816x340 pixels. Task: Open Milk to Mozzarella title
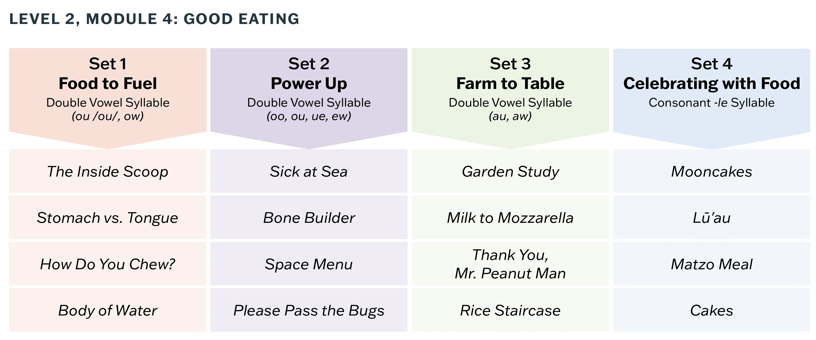[x=510, y=218]
